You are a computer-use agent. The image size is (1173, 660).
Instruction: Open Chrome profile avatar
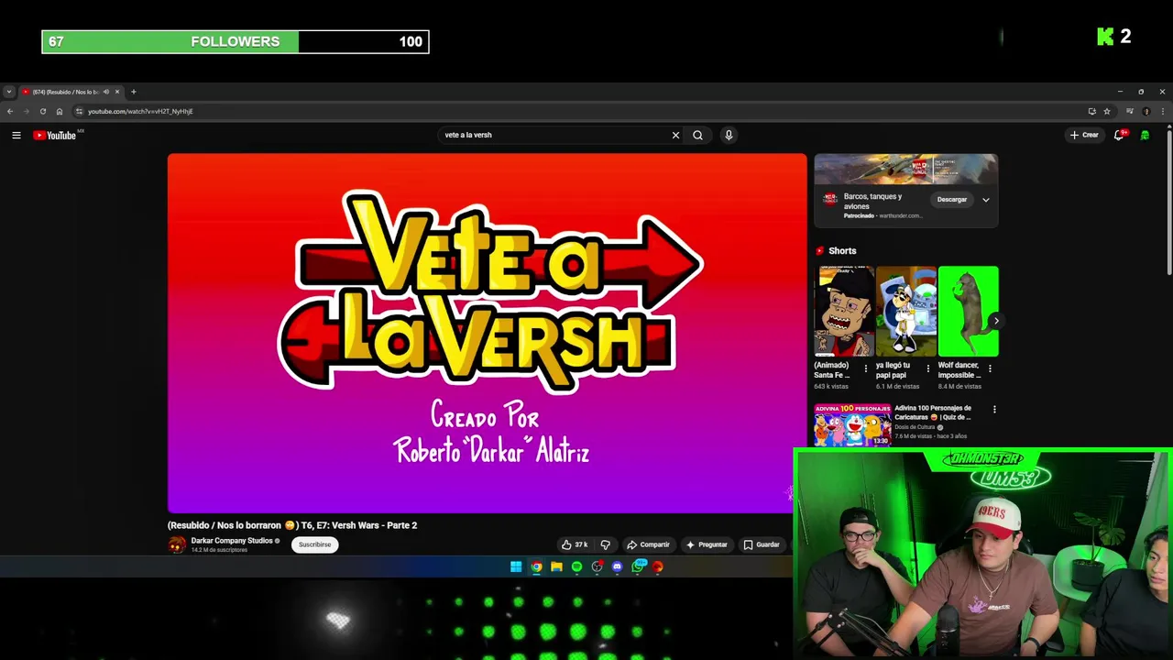[1146, 111]
